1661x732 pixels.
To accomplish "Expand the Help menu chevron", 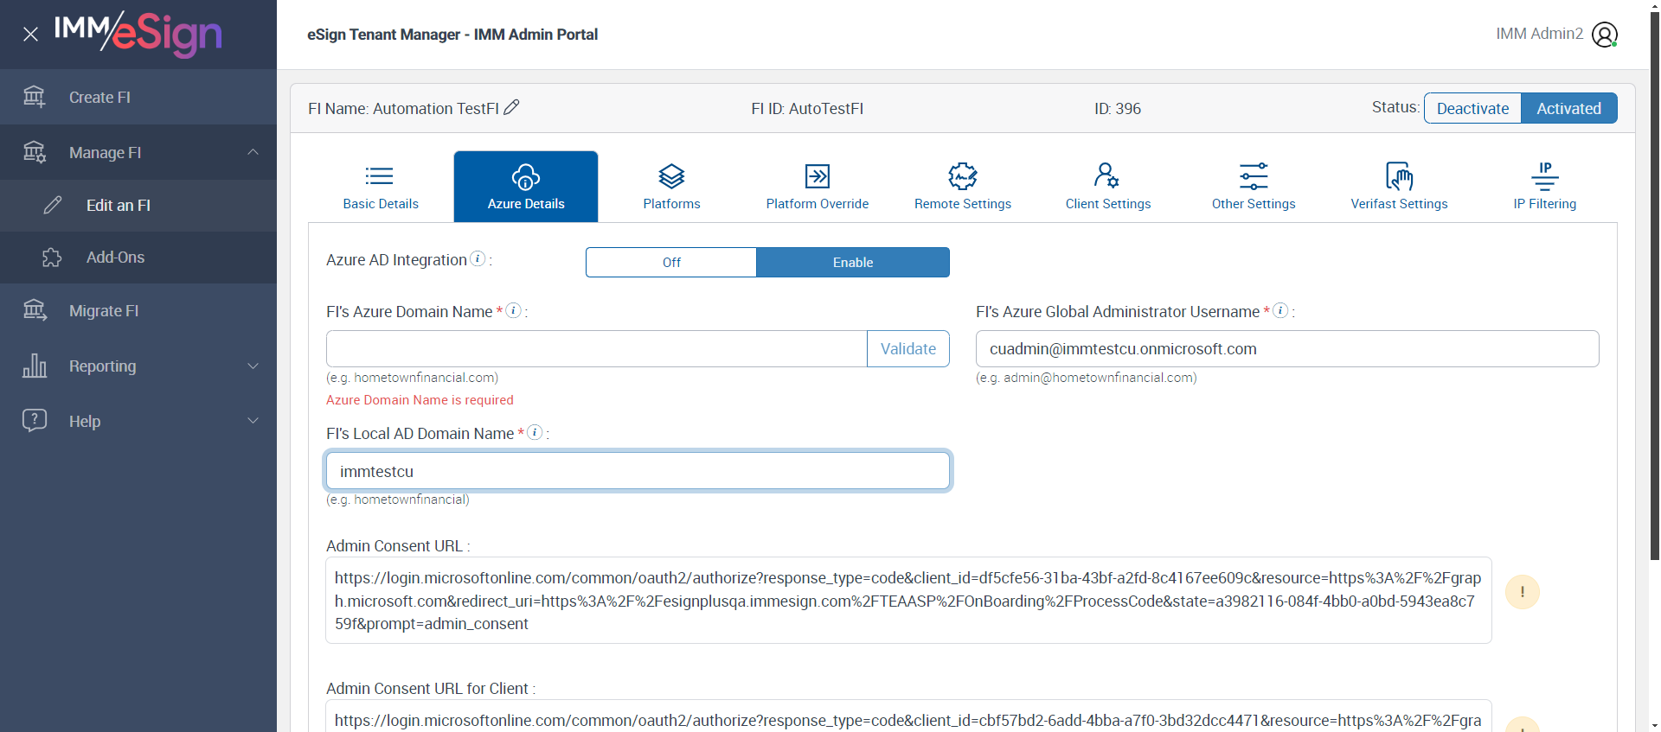I will (253, 421).
